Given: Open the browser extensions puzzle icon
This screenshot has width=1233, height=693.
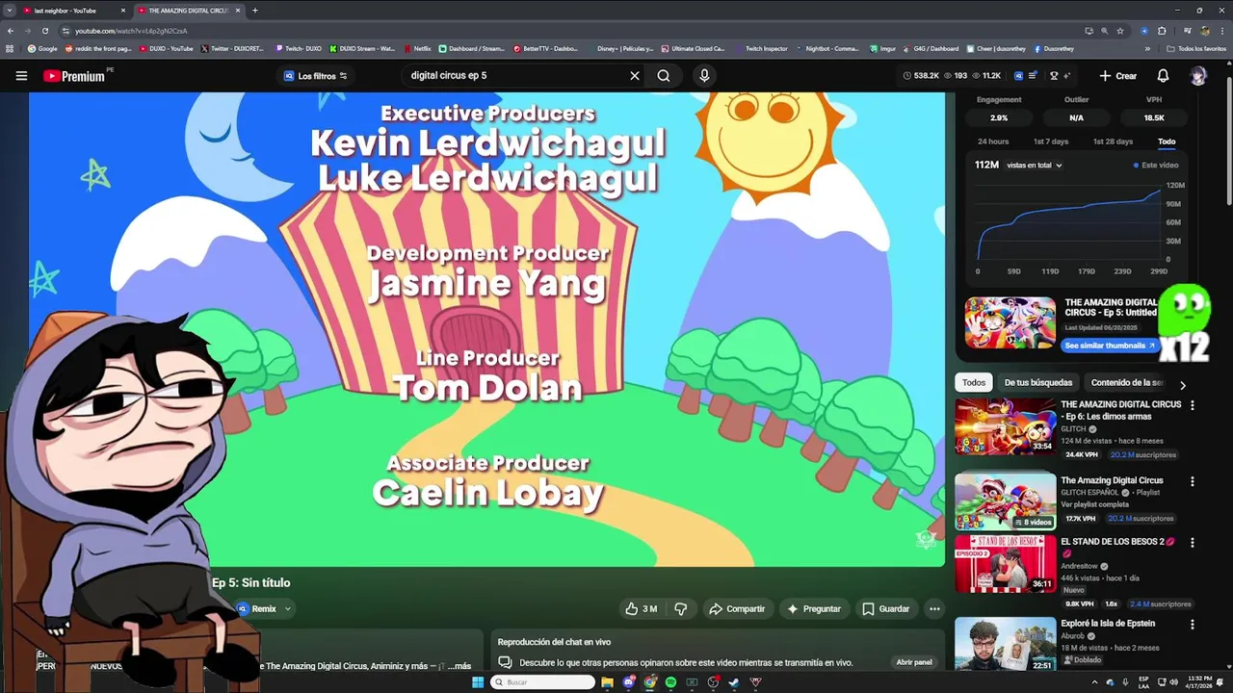Looking at the screenshot, I should pyautogui.click(x=1162, y=31).
